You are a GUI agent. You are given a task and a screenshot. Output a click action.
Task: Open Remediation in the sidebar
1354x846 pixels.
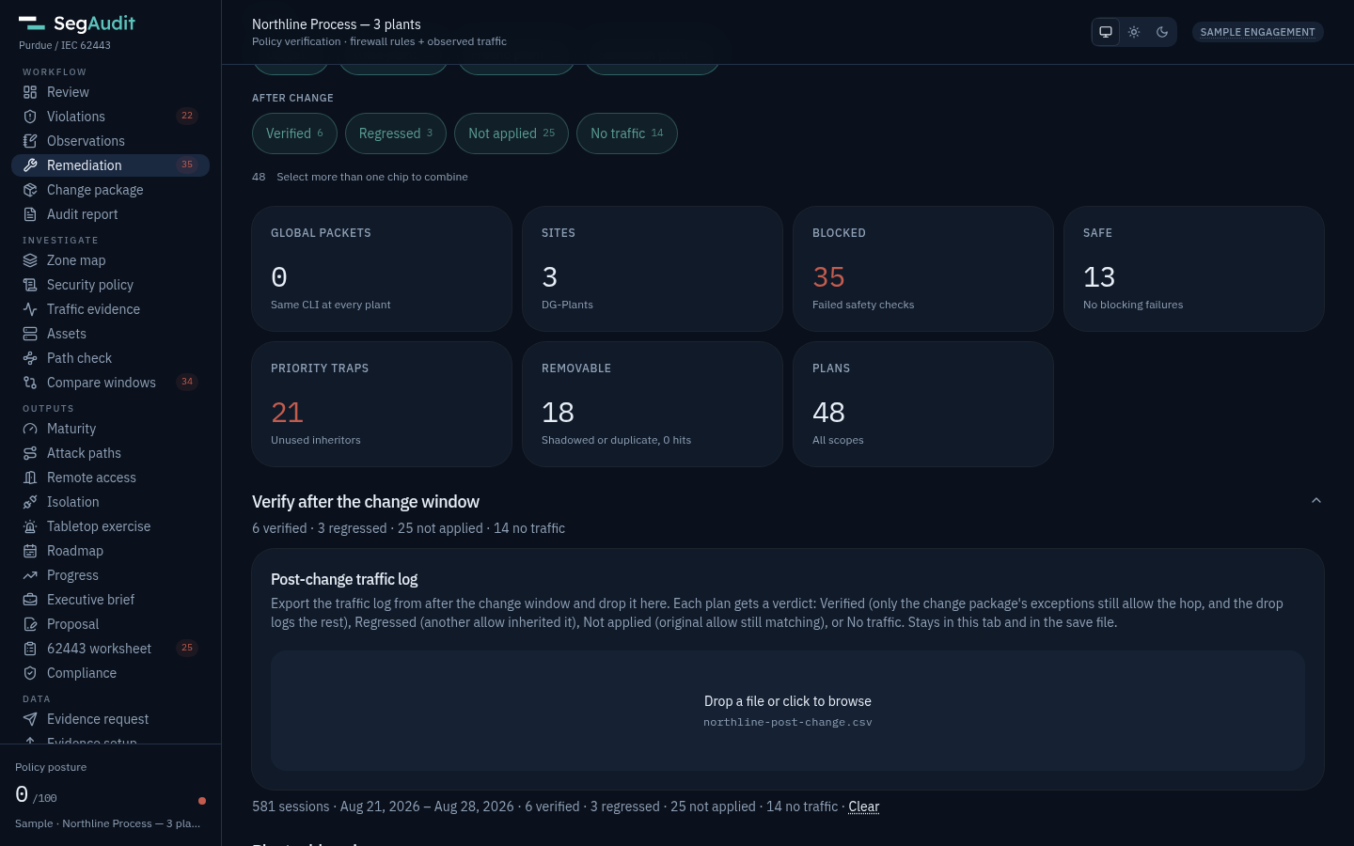coord(110,165)
